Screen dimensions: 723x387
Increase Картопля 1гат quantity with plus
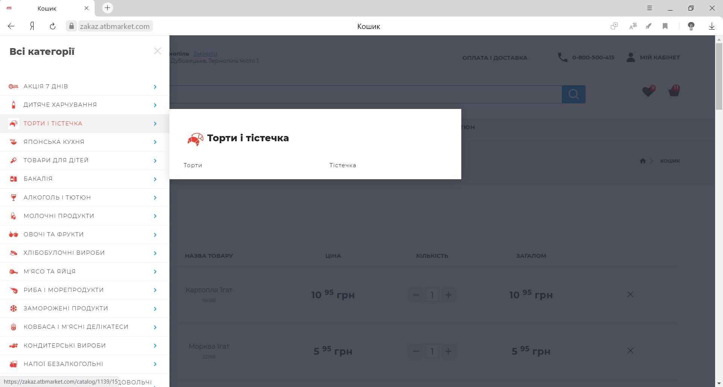coord(448,295)
